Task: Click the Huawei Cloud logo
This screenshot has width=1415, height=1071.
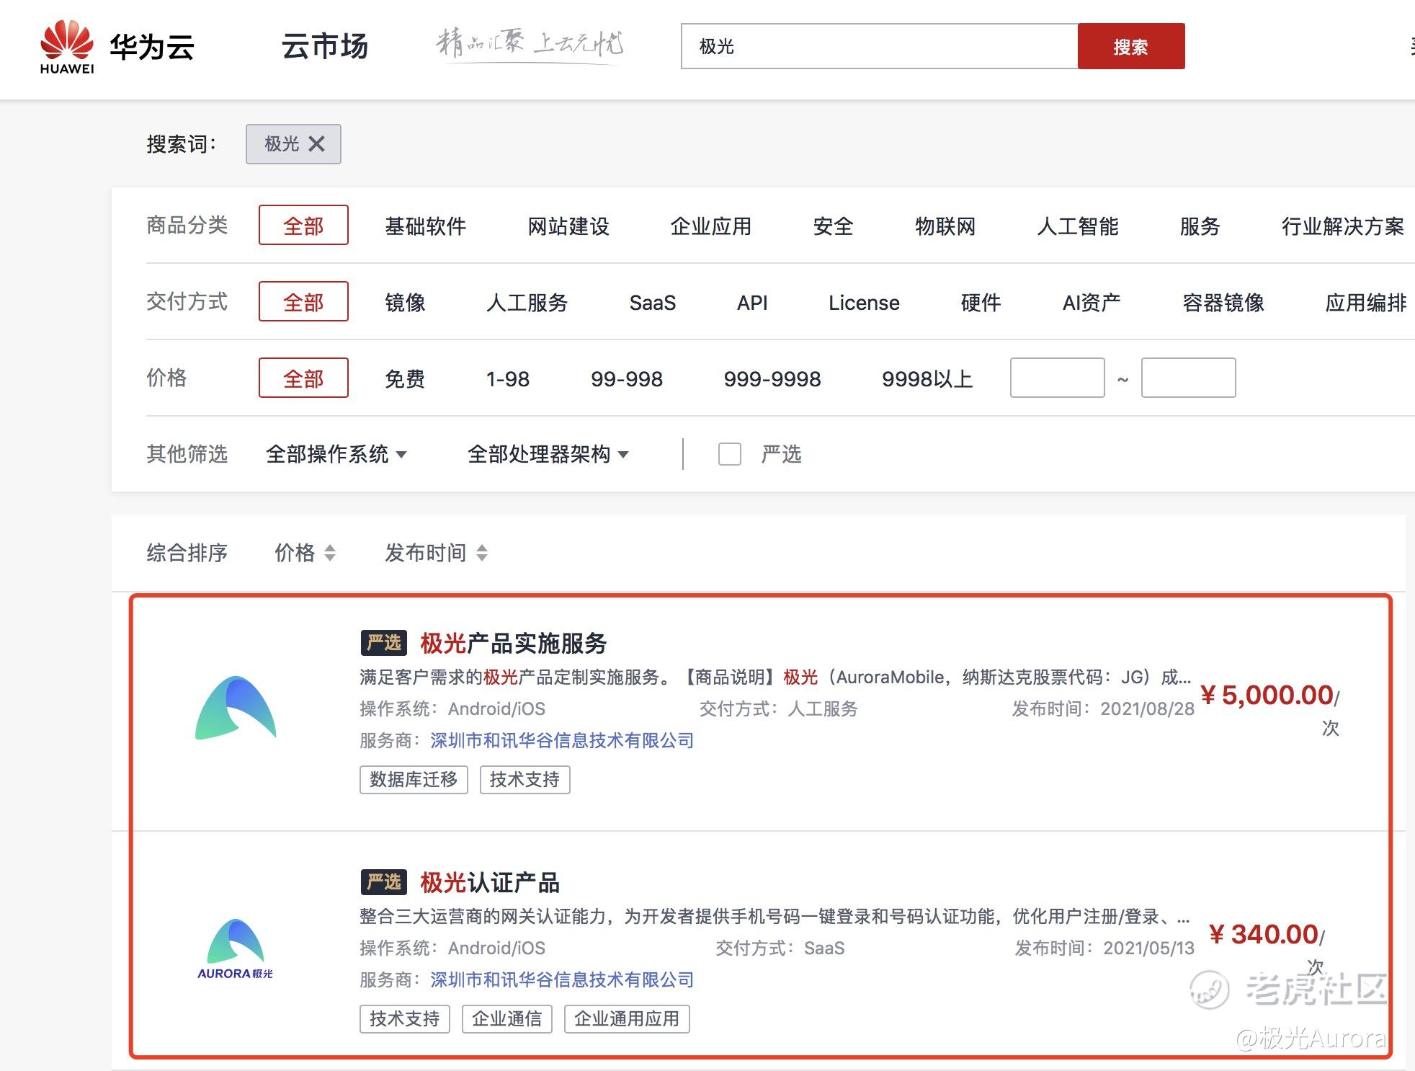Action: click(x=117, y=48)
